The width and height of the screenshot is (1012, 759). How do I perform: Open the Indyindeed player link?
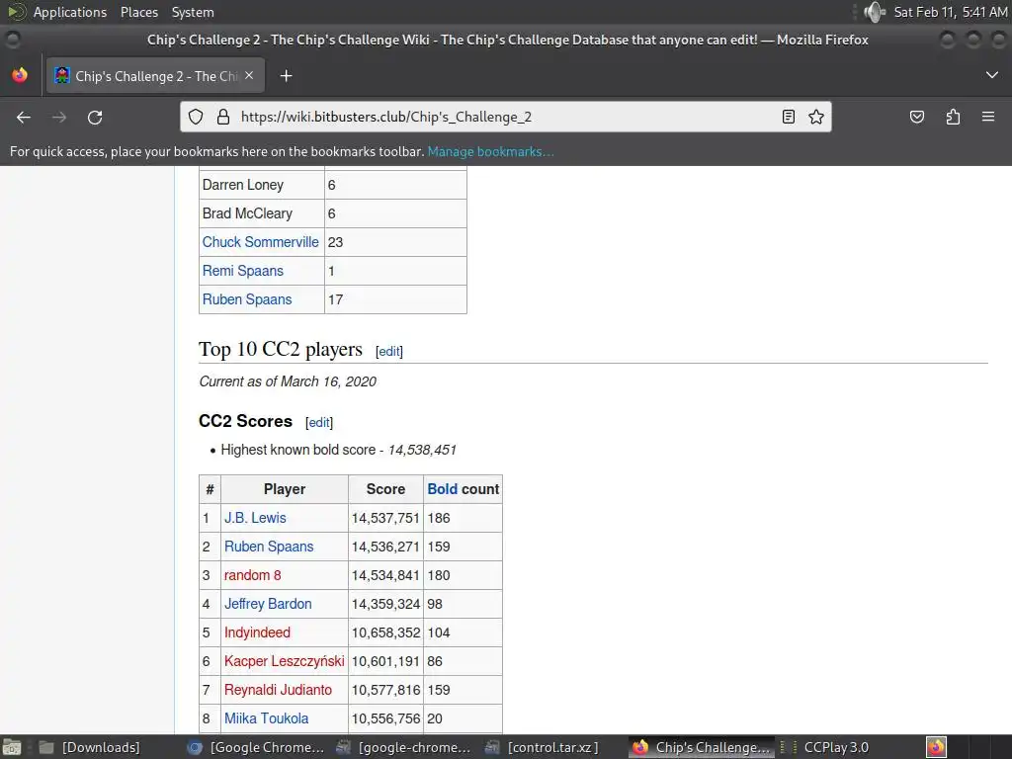click(257, 632)
